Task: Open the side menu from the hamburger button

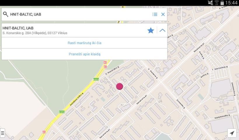Action: pyautogui.click(x=3, y=133)
